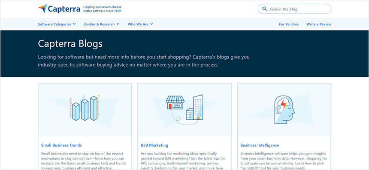Open the Small Business Trends blog link
Image resolution: width=369 pixels, height=170 pixels.
pos(61,145)
